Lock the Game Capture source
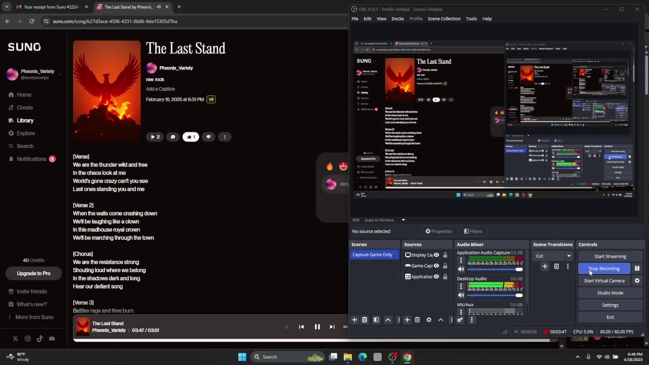The image size is (649, 365). tap(445, 266)
